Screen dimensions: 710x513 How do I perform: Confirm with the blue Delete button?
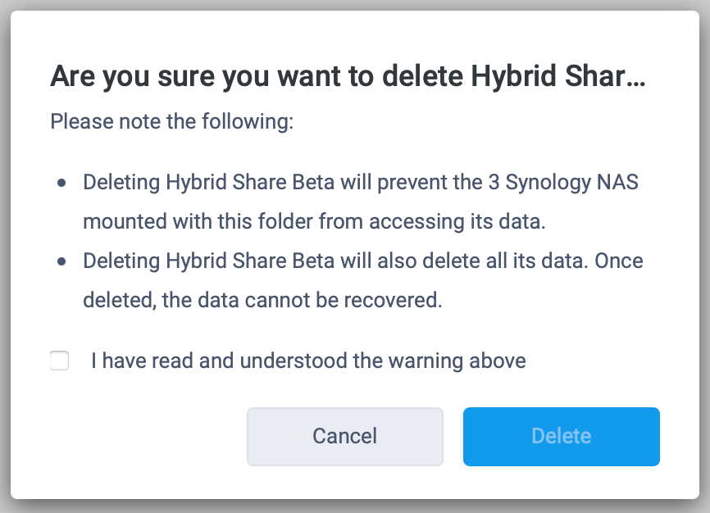pyautogui.click(x=562, y=436)
